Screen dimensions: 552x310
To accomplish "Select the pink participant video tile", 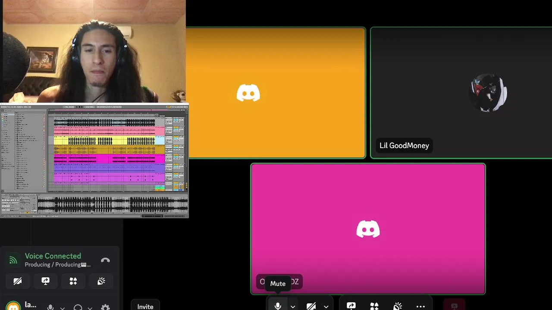I will tap(368, 229).
